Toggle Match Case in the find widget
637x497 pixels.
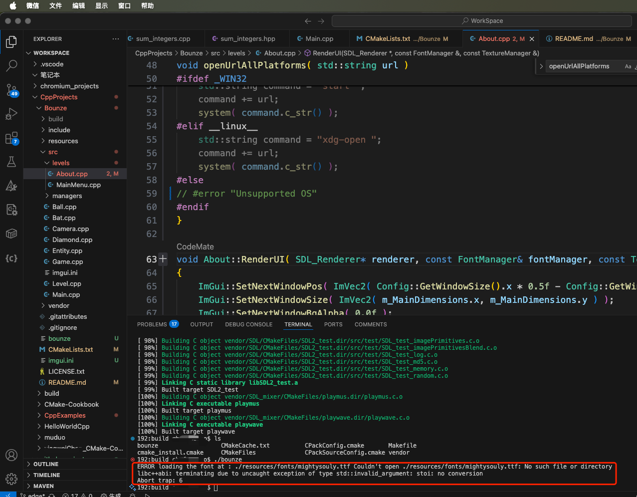coord(628,66)
